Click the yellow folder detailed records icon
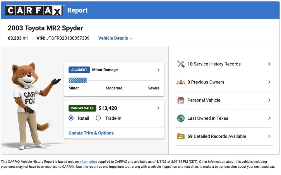 181,136
